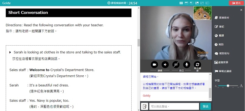The image size is (245, 111).
Task: Open the 幫助 help option
Action: tap(219, 44)
